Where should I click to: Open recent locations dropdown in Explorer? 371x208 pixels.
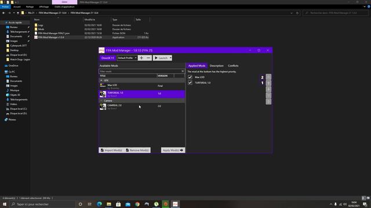tap(14, 13)
